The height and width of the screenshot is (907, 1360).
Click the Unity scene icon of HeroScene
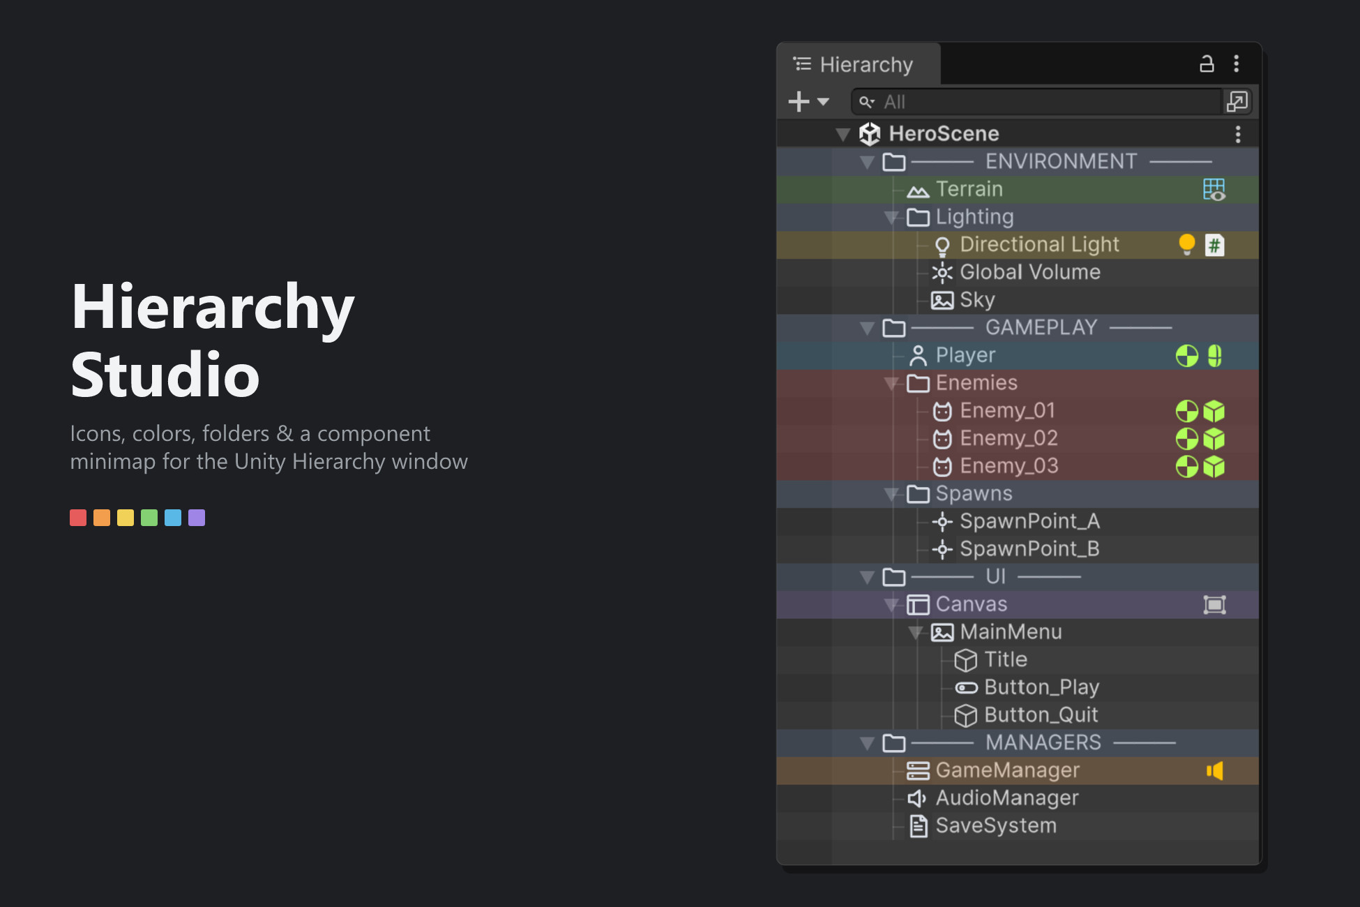coord(870,133)
